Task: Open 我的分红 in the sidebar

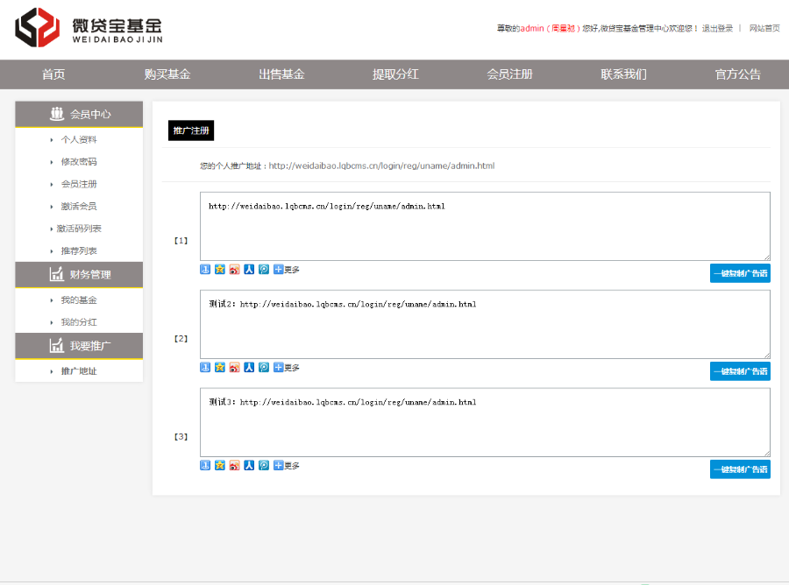Action: (x=79, y=322)
